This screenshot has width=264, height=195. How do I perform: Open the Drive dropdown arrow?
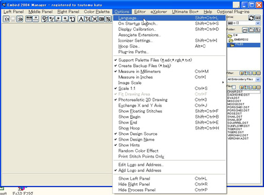(x=258, y=23)
